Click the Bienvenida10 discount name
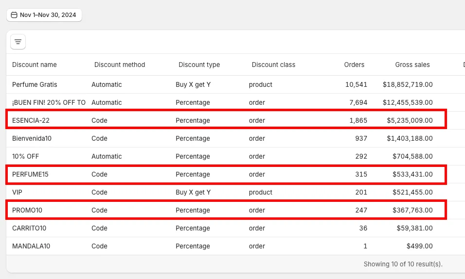 coord(32,138)
